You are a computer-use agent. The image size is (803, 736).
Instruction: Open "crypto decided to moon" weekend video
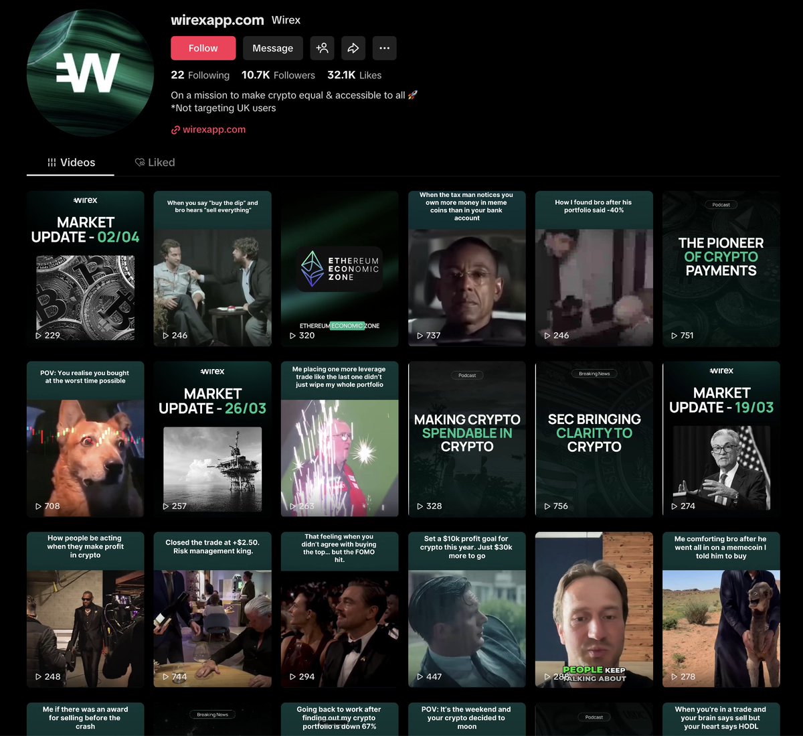tap(467, 719)
